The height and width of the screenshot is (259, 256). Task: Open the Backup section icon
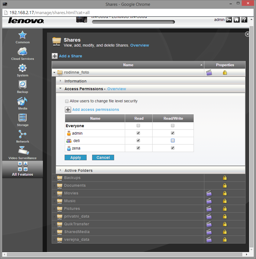[x=23, y=85]
